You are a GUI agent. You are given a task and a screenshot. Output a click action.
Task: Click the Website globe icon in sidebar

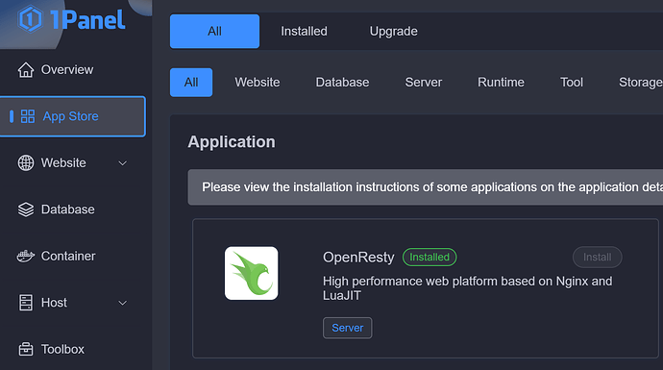26,162
